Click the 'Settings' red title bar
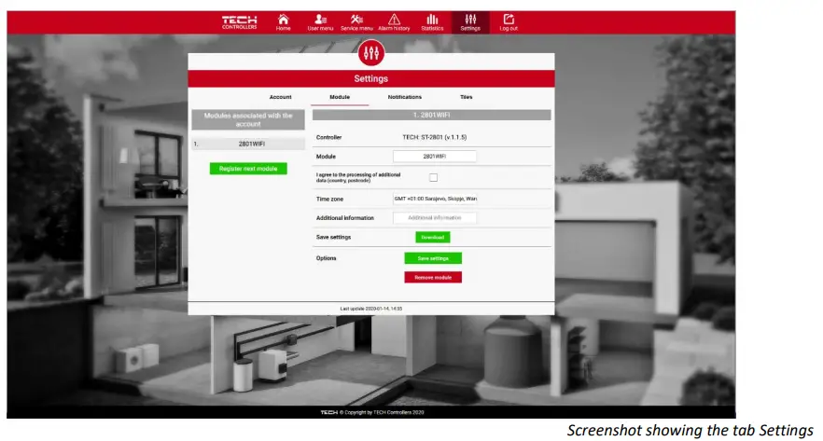Screen dimensions: 823x441 [371, 78]
